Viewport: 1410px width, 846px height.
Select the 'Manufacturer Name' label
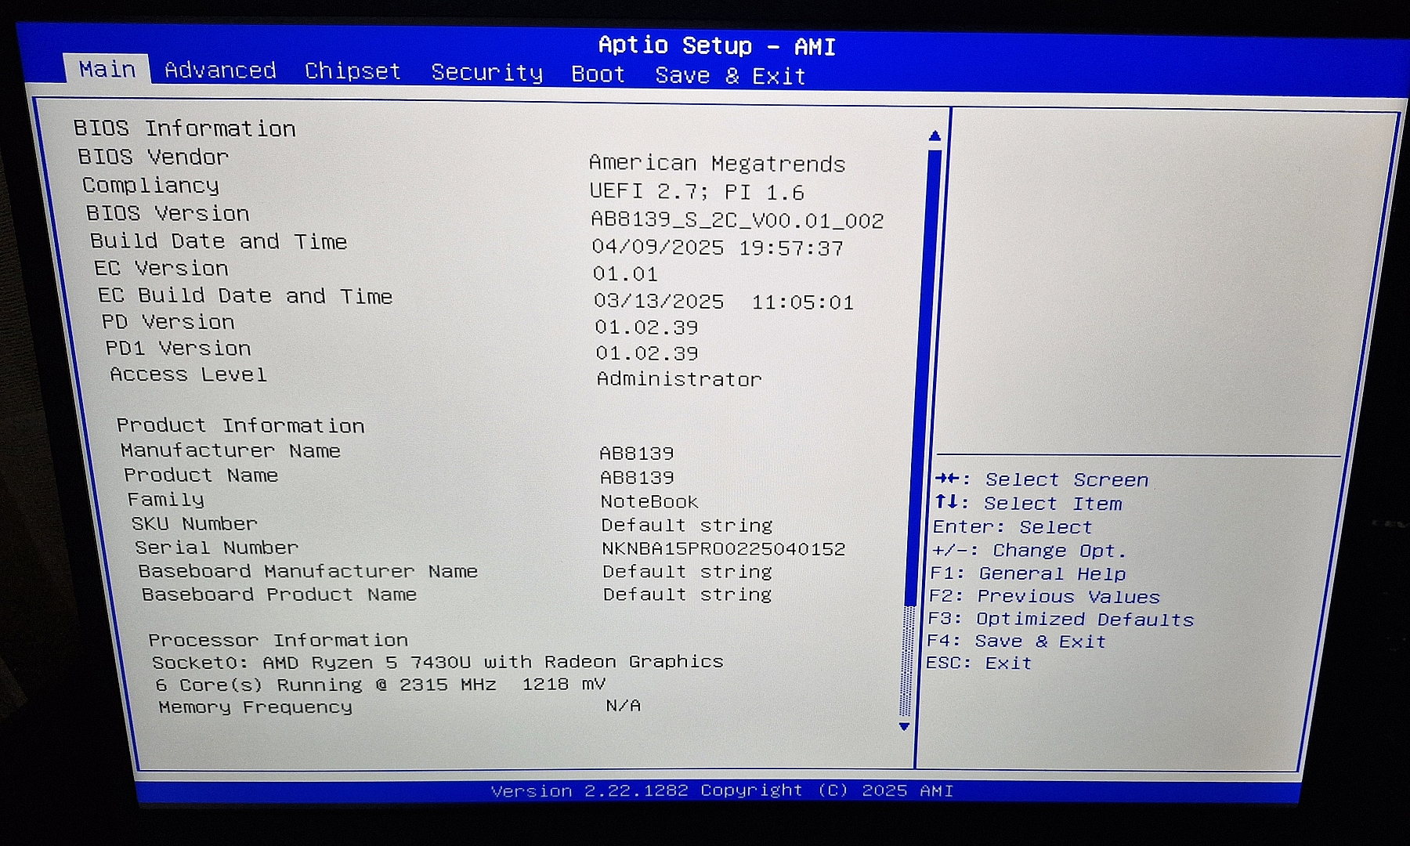[x=230, y=450]
